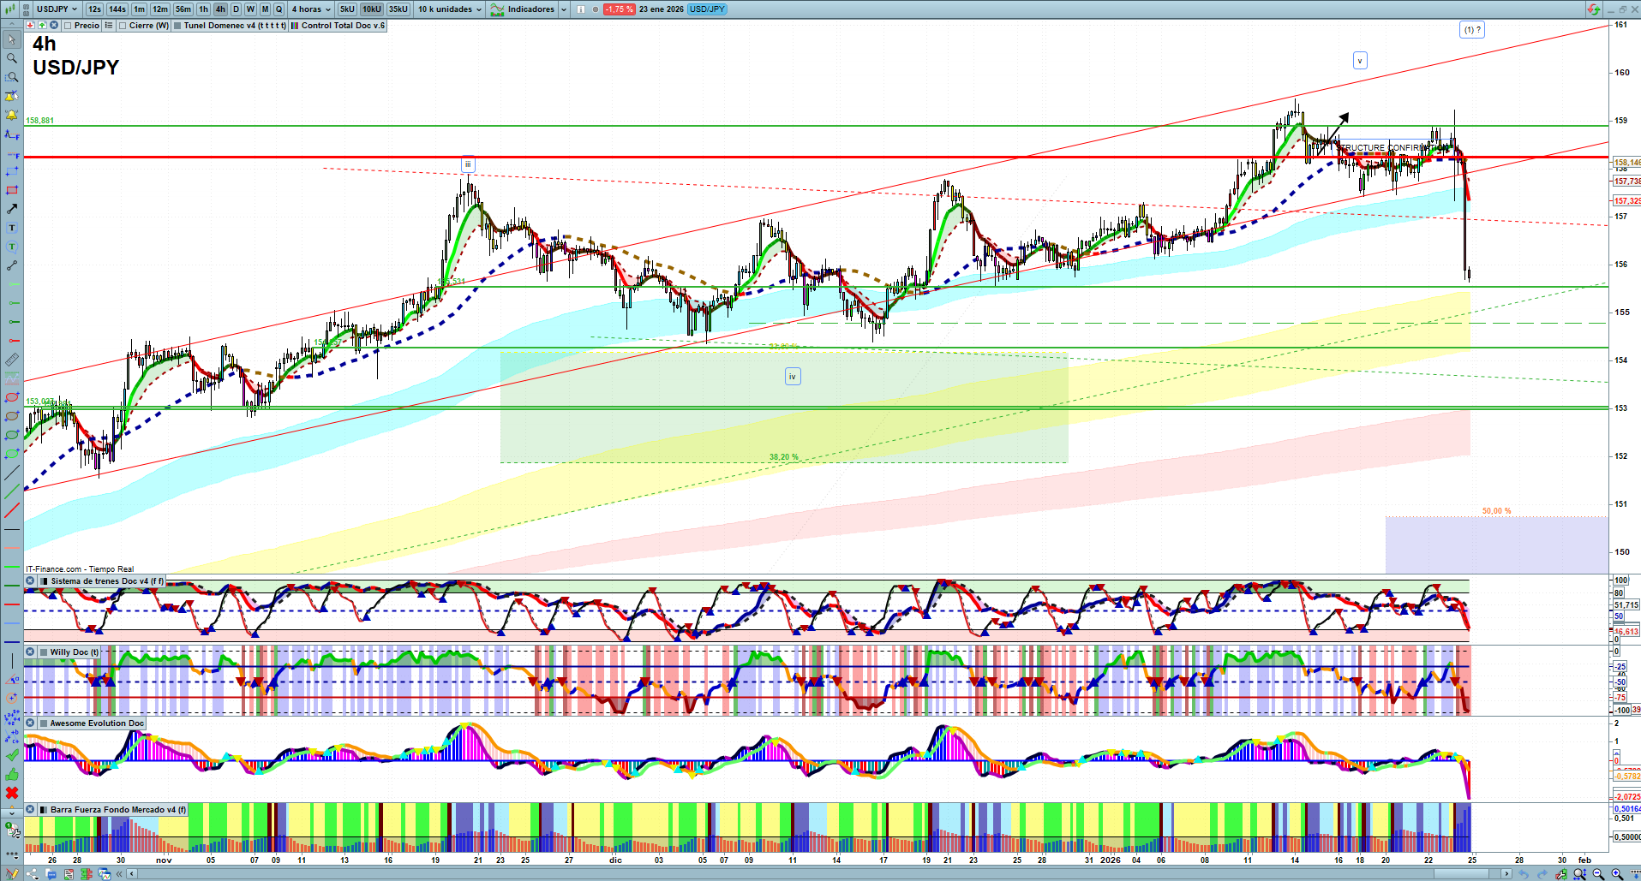The image size is (1641, 881).
Task: Select the alarm bell tool
Action: click(12, 115)
